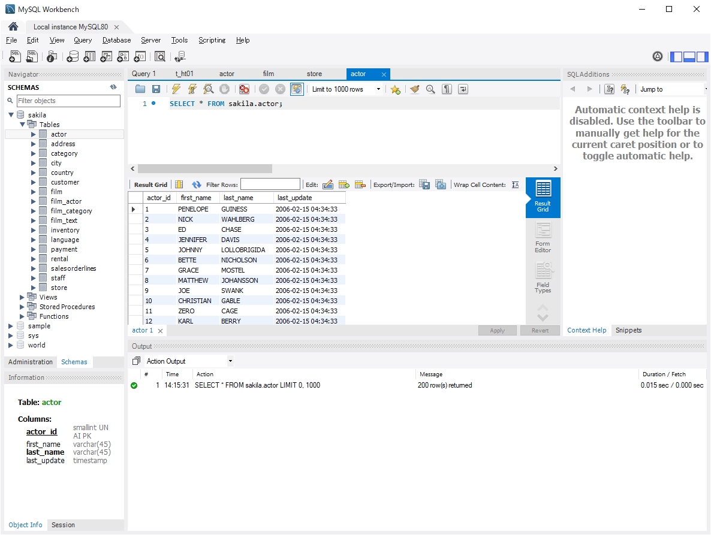
Task: Toggle bottom output panel visibility
Action: pyautogui.click(x=689, y=57)
